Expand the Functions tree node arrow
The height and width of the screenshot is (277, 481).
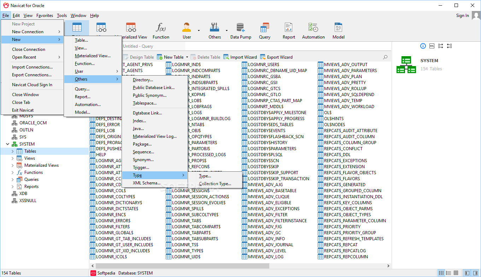(13, 172)
